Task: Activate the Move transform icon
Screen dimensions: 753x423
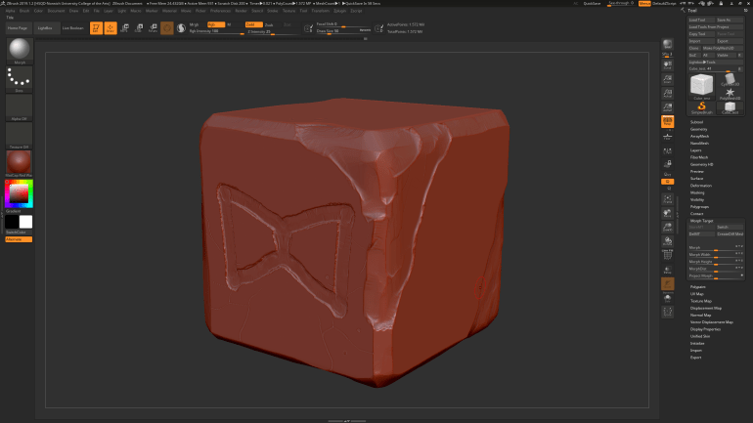Action: pos(124,28)
